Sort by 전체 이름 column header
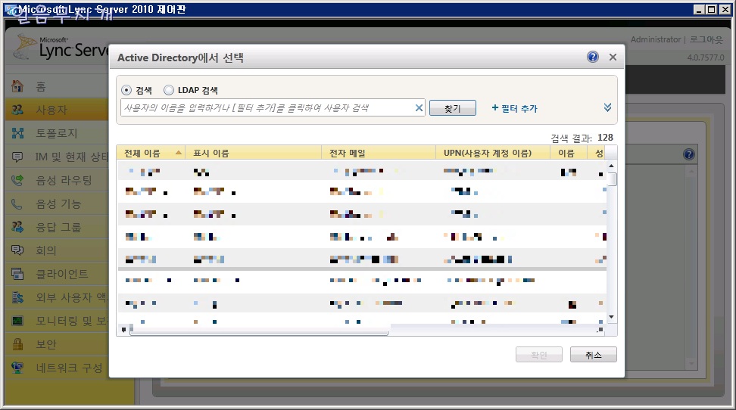Viewport: 736px width, 410px height. click(151, 153)
